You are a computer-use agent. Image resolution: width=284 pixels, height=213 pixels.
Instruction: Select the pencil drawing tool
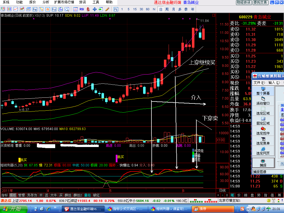pos(107,9)
